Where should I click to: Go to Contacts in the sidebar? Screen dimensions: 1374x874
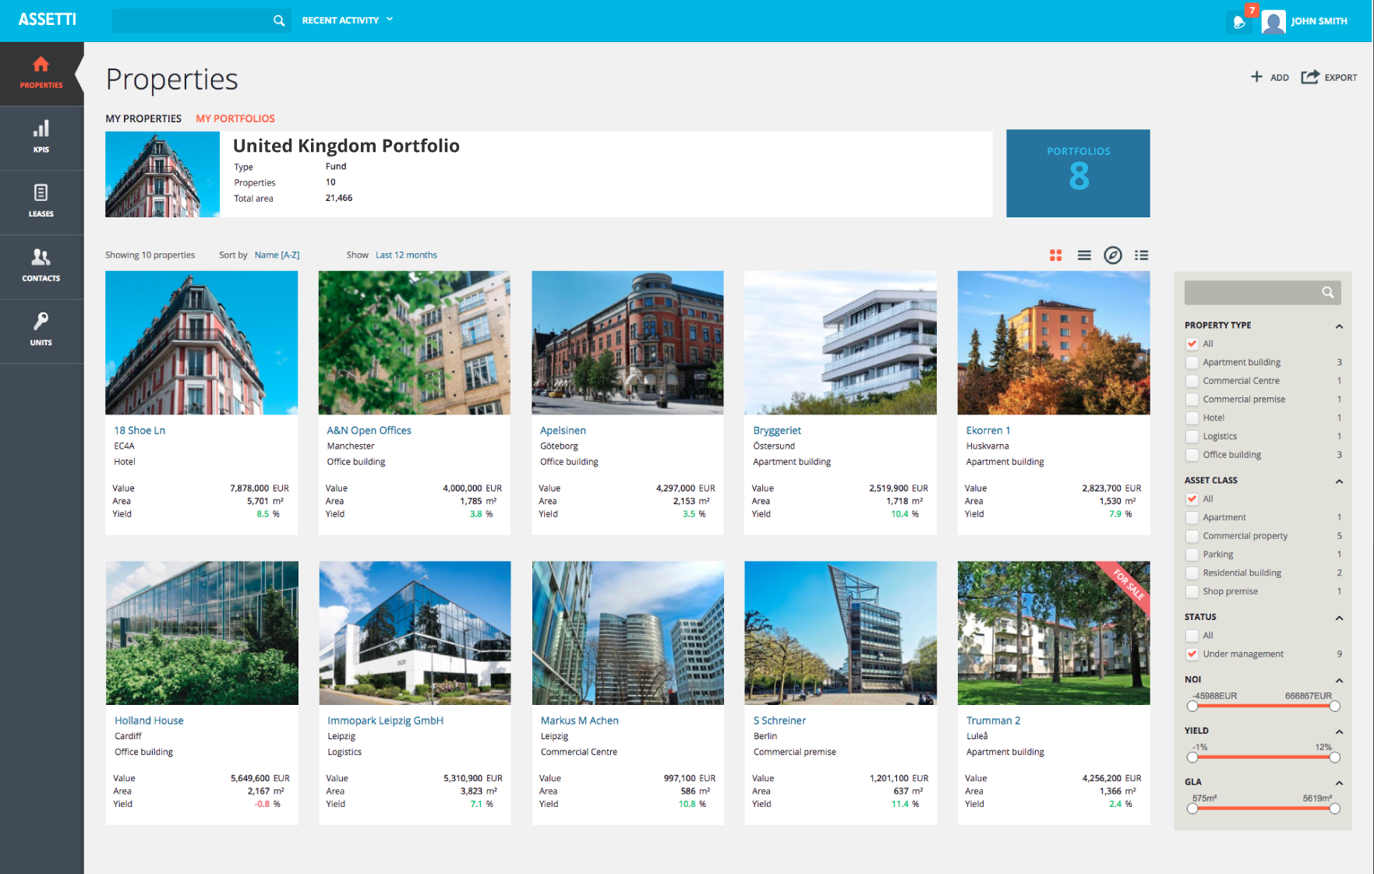[x=41, y=266]
